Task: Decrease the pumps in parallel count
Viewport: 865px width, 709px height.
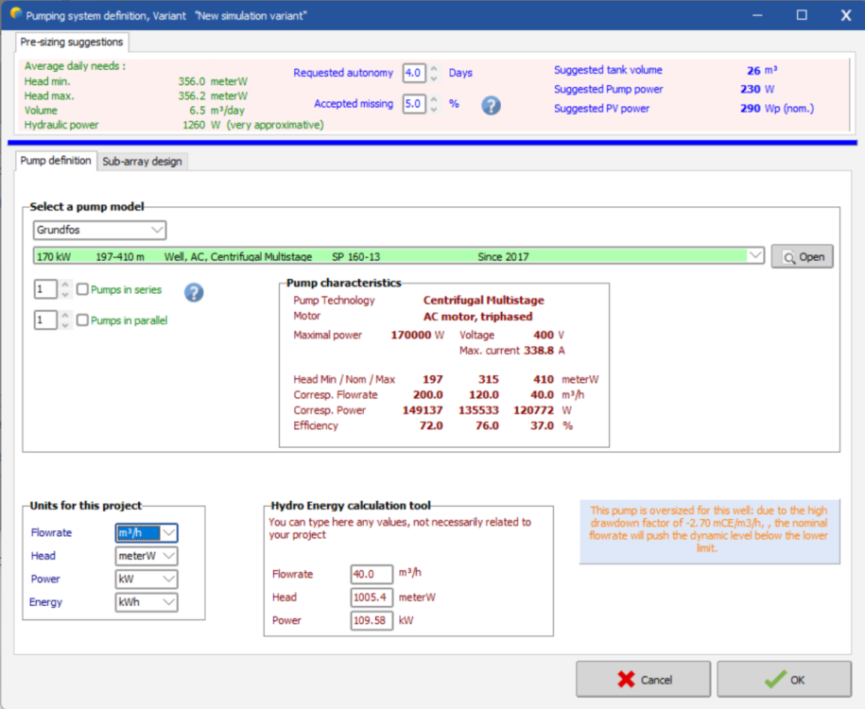Action: [x=65, y=325]
